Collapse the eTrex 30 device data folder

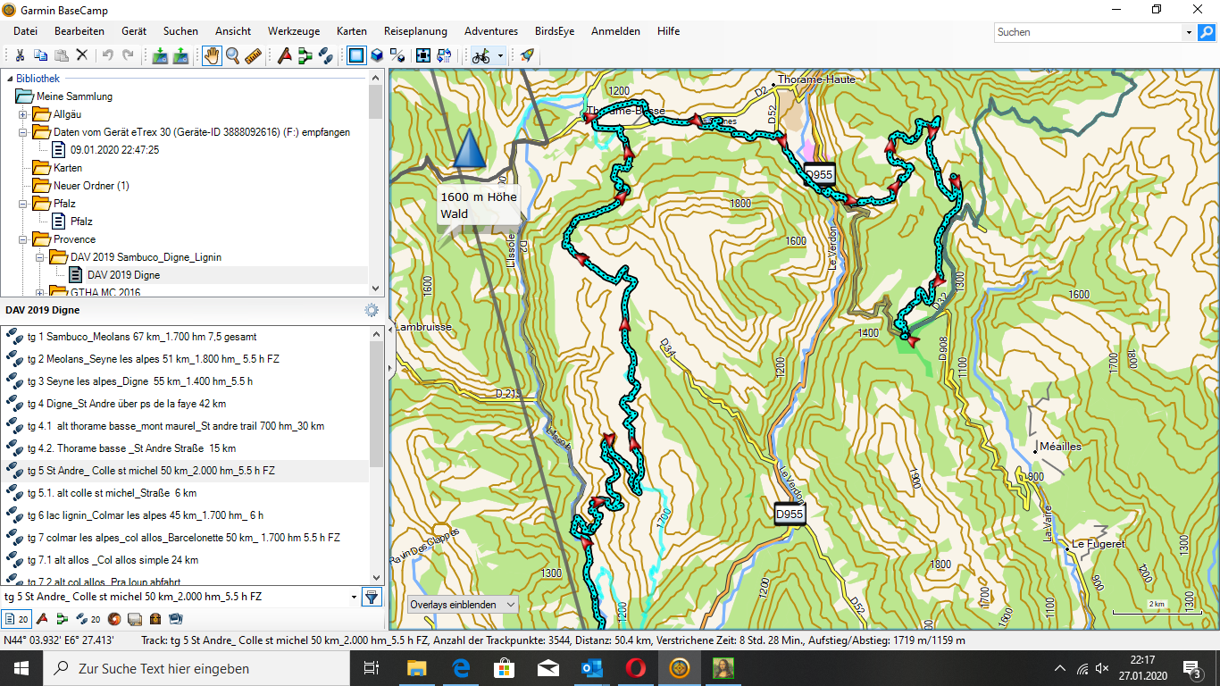(23, 132)
